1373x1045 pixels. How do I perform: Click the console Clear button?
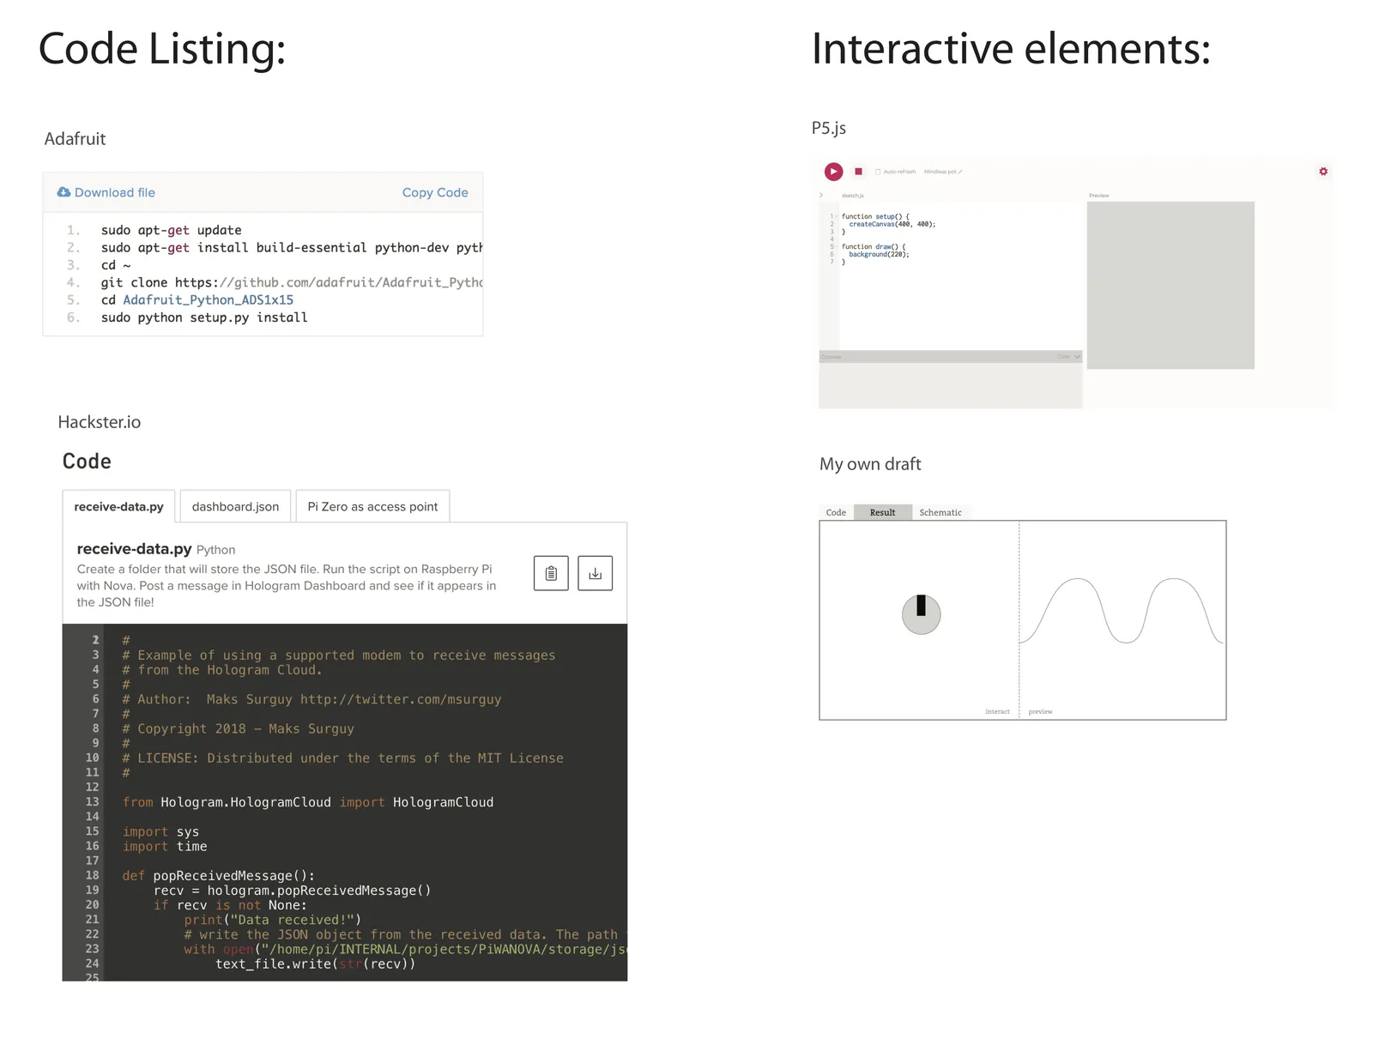pyautogui.click(x=1064, y=357)
